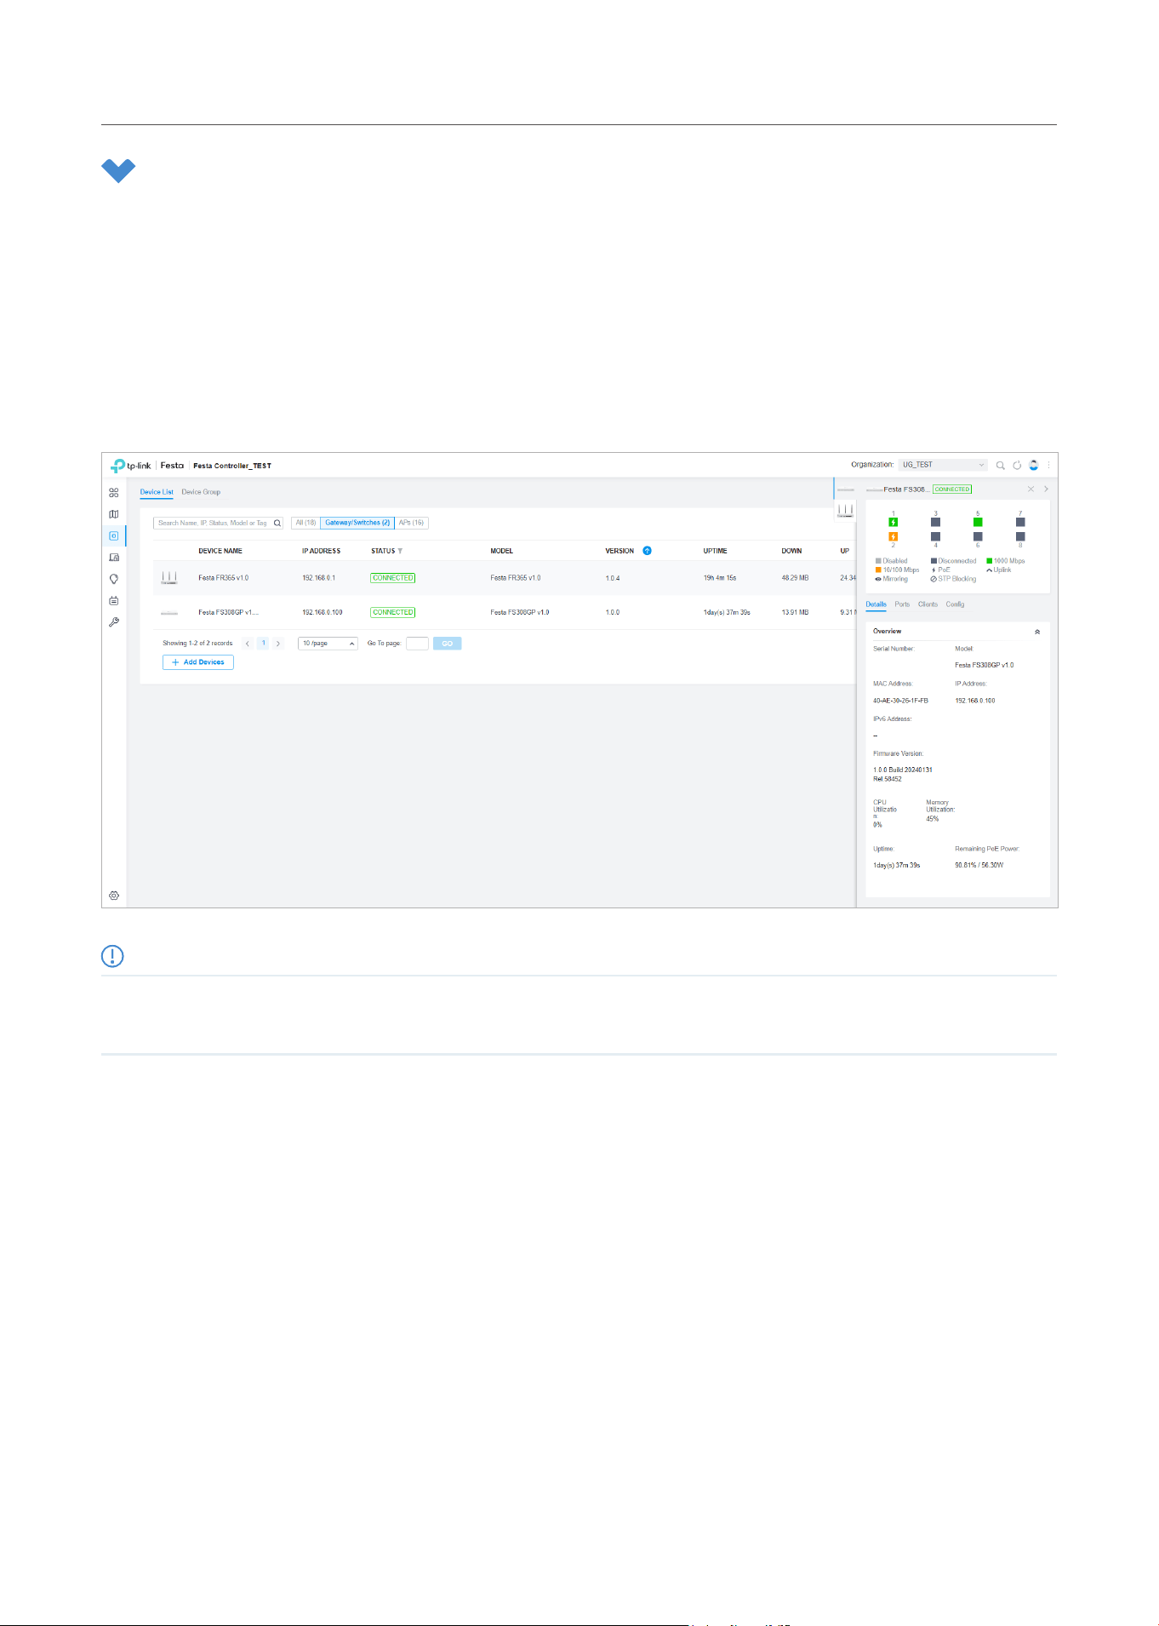Click the MAC address 40-AE-30-26-1F-FB
Screen dimensions: 1159x1626
(901, 701)
